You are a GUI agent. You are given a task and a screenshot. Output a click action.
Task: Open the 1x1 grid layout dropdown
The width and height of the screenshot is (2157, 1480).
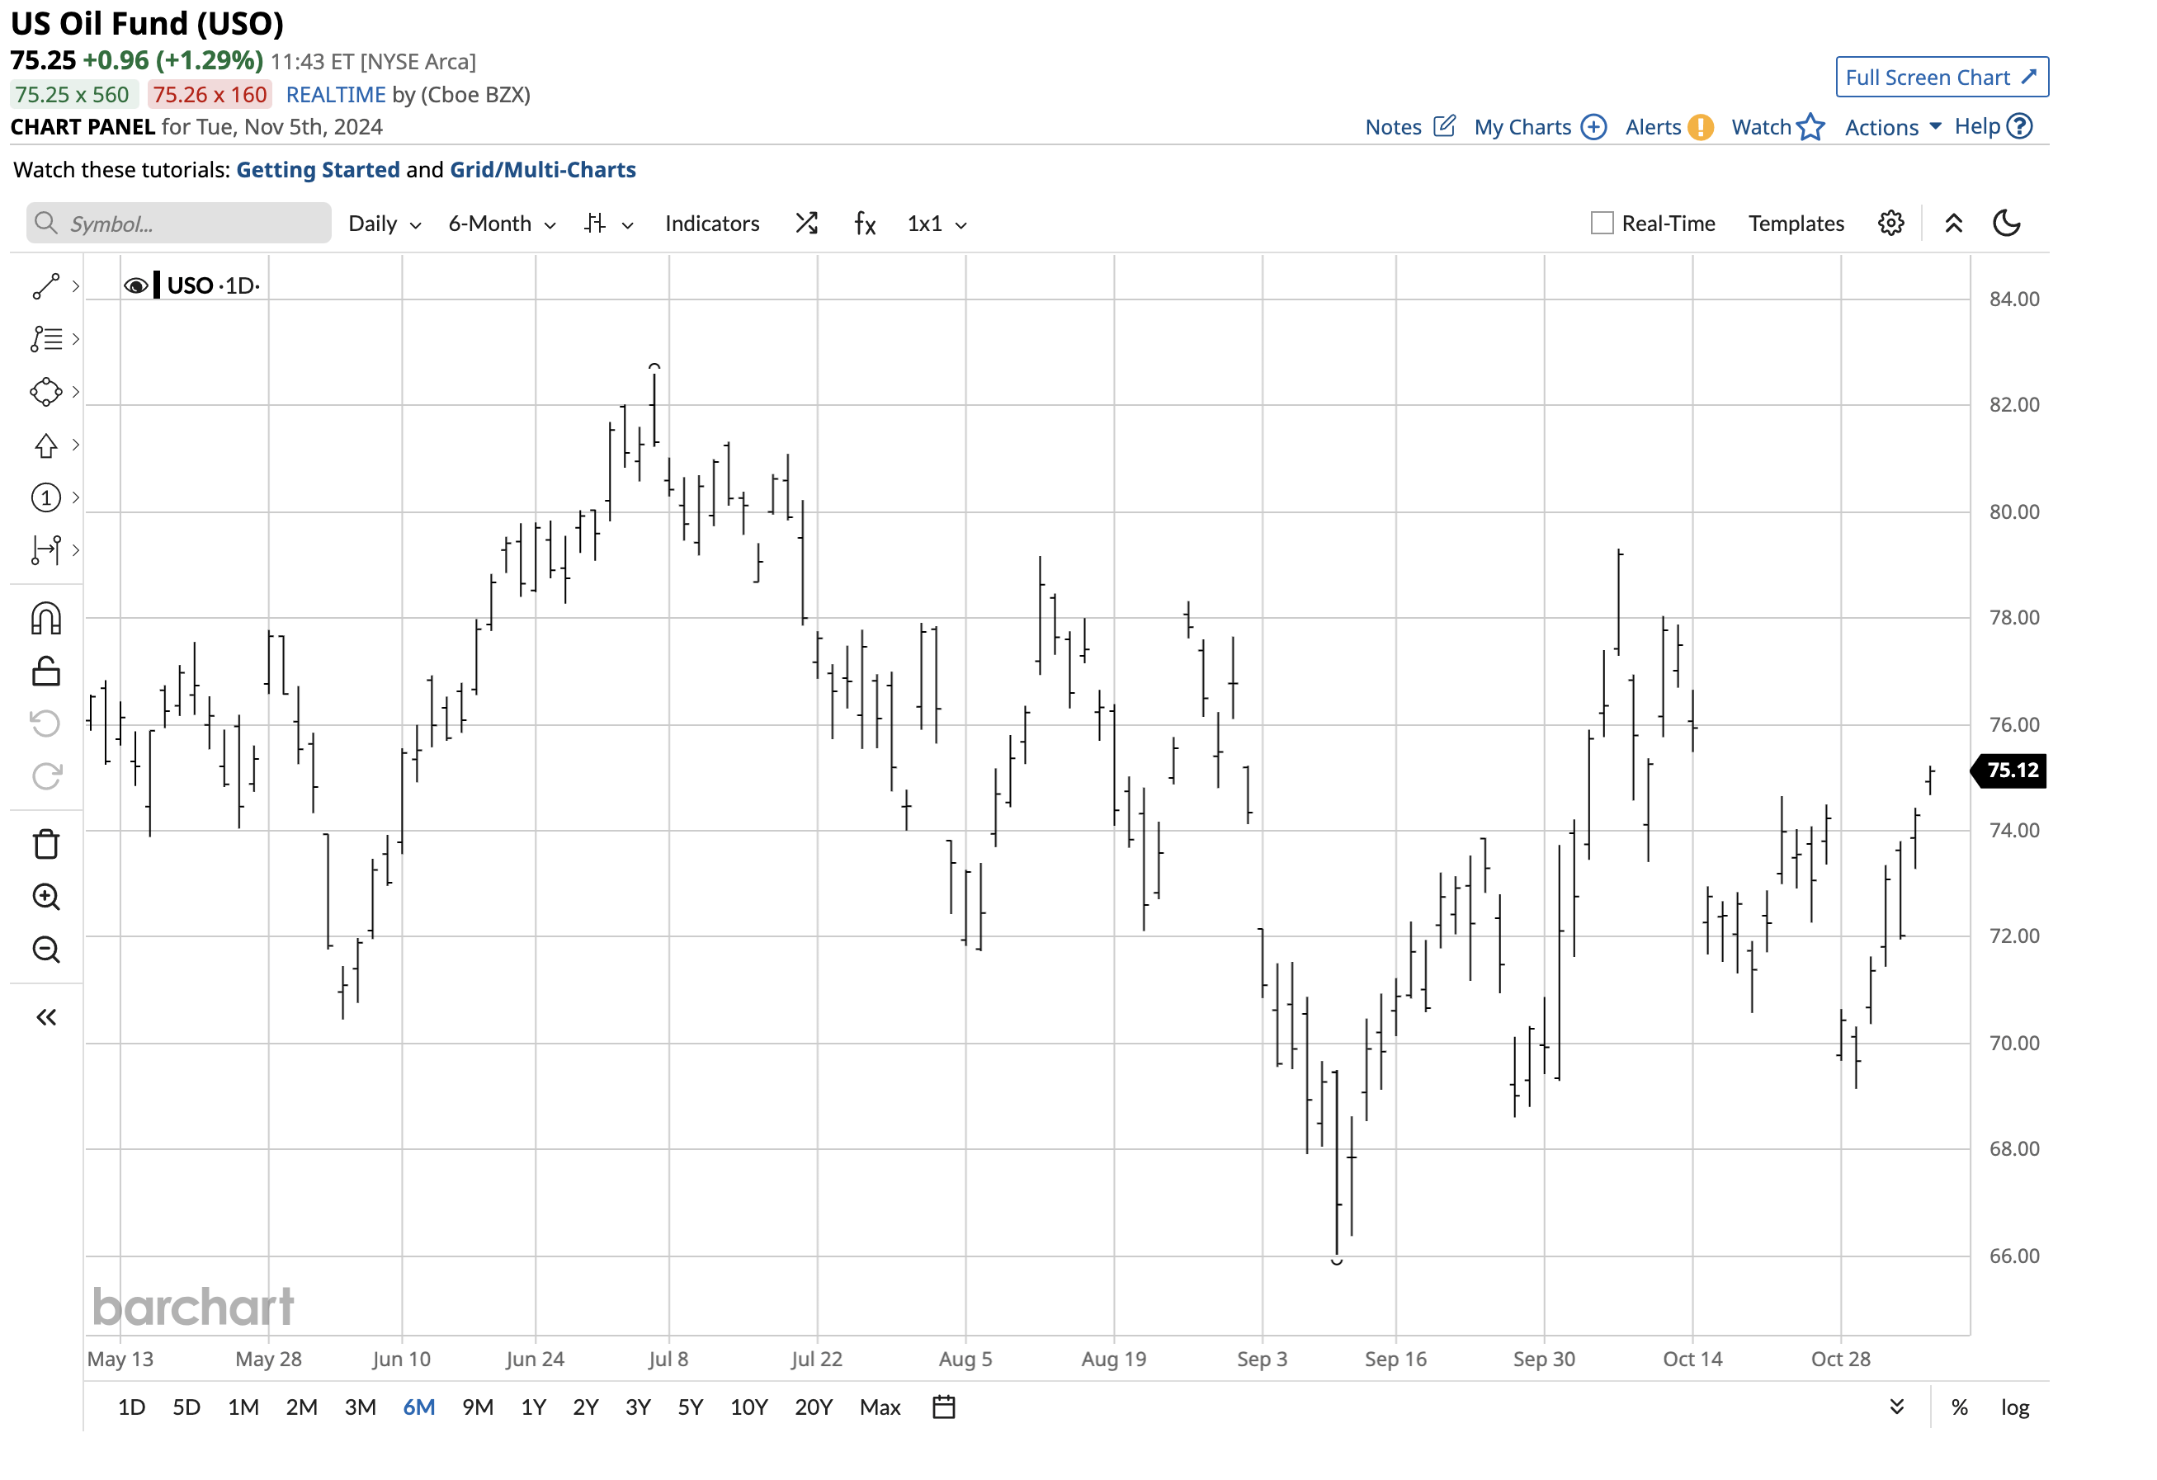934,223
